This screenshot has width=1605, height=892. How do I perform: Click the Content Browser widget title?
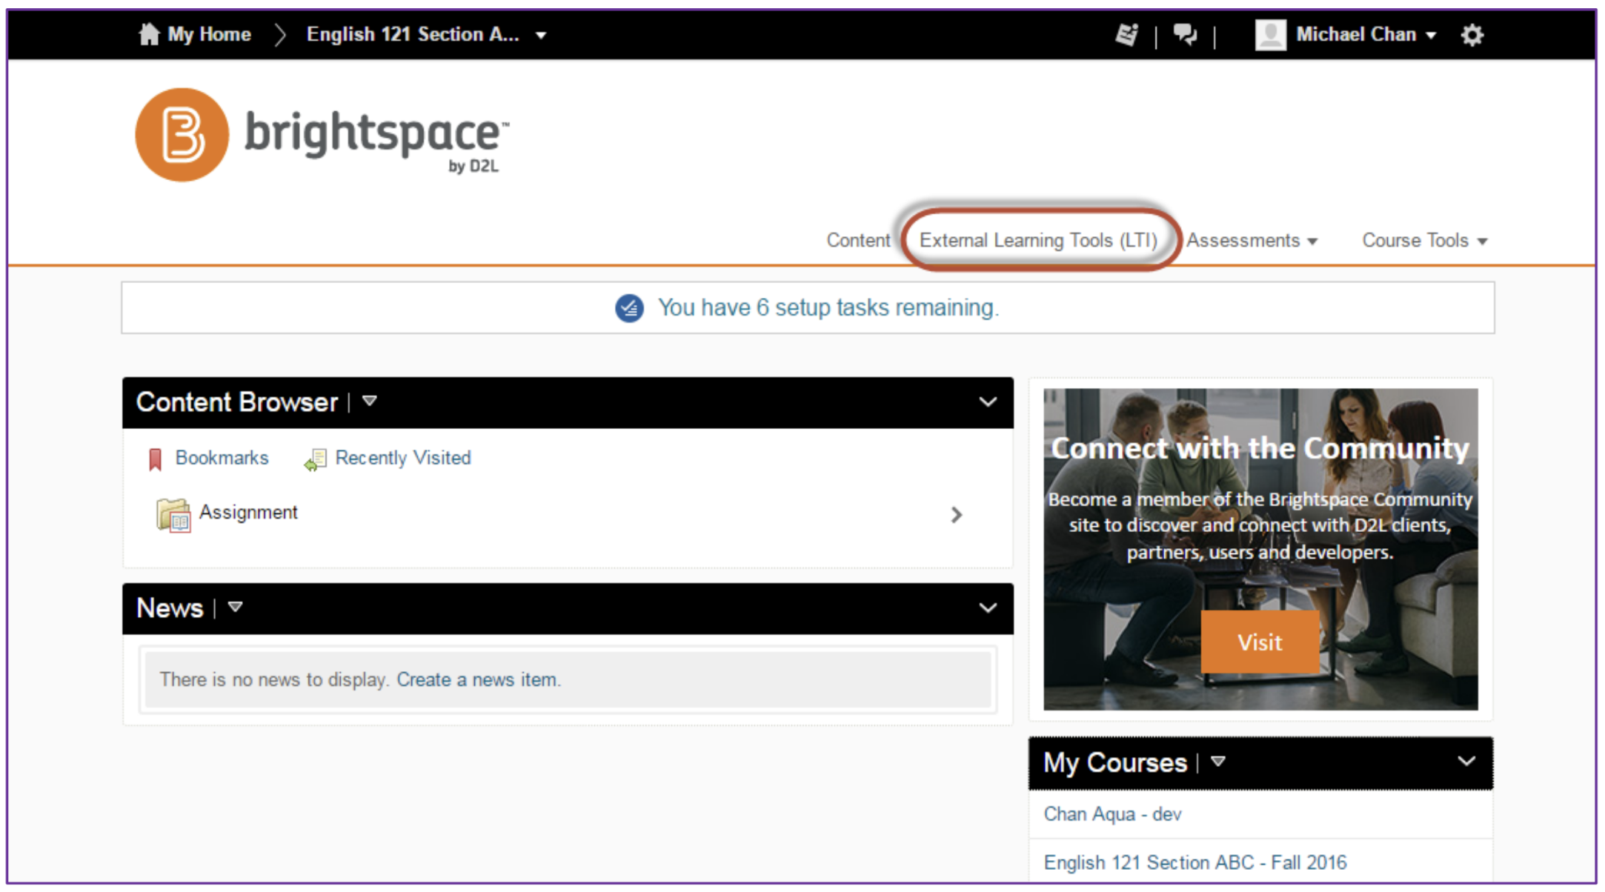coord(237,402)
